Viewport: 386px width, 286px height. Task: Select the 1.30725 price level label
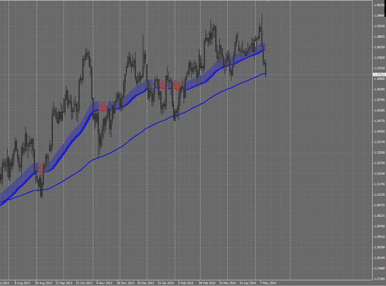[x=380, y=205]
